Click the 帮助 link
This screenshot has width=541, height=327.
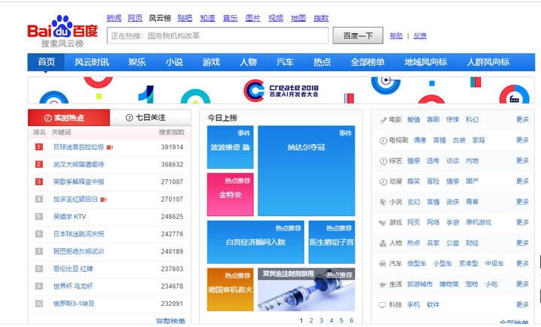396,36
